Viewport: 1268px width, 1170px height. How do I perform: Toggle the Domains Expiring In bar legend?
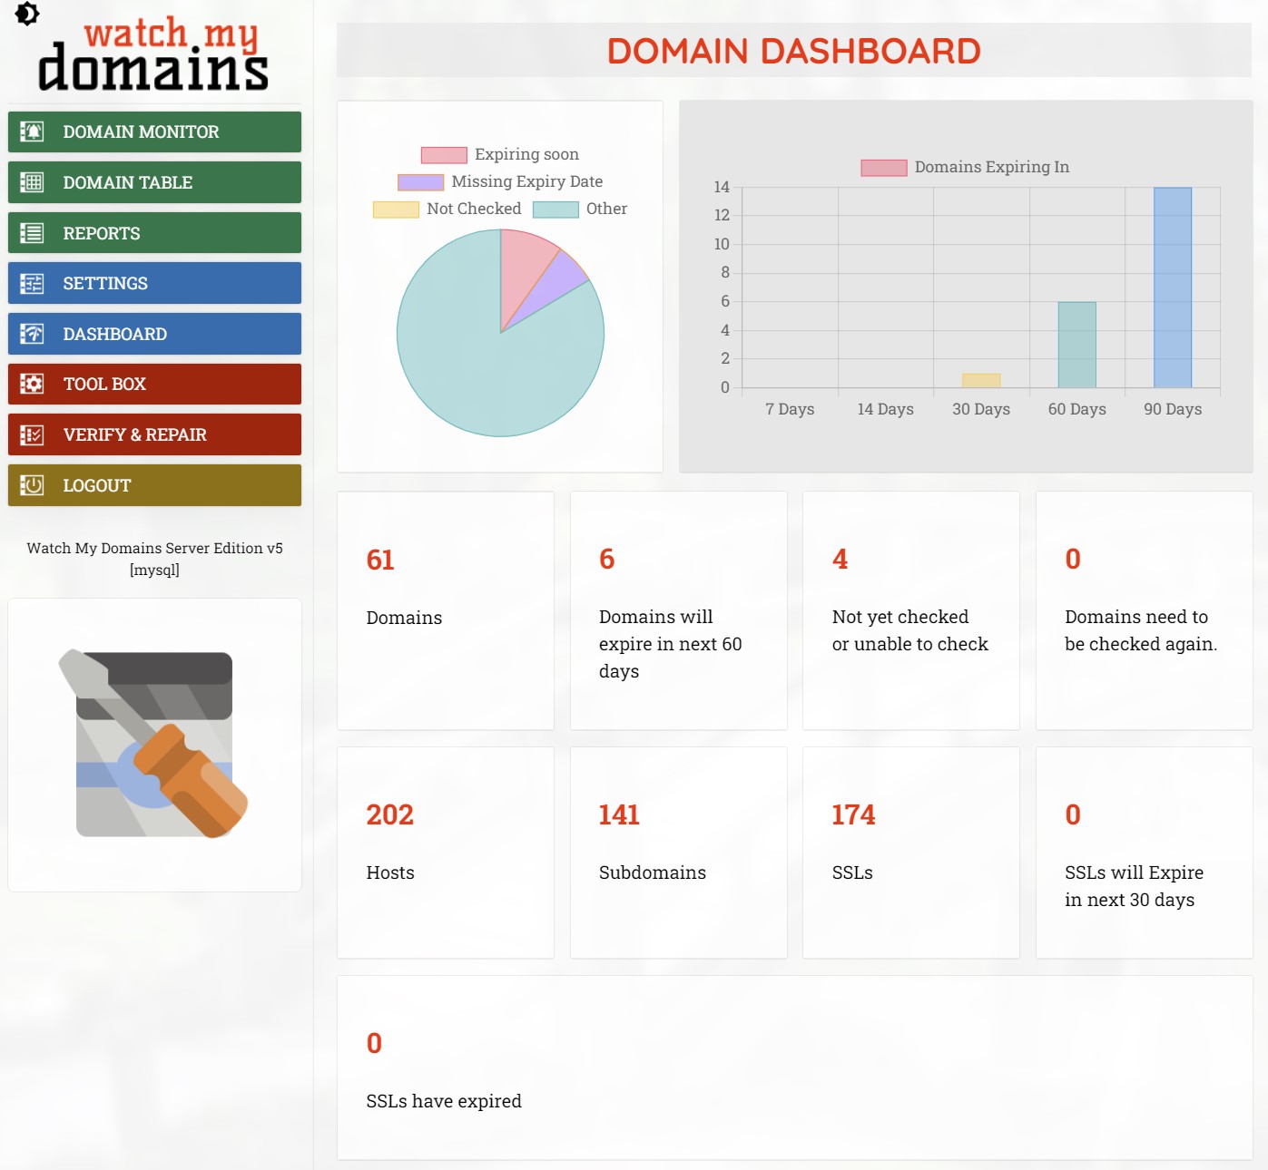pyautogui.click(x=883, y=167)
